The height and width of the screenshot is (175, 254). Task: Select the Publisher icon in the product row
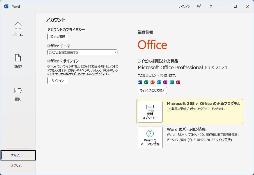(x=171, y=82)
